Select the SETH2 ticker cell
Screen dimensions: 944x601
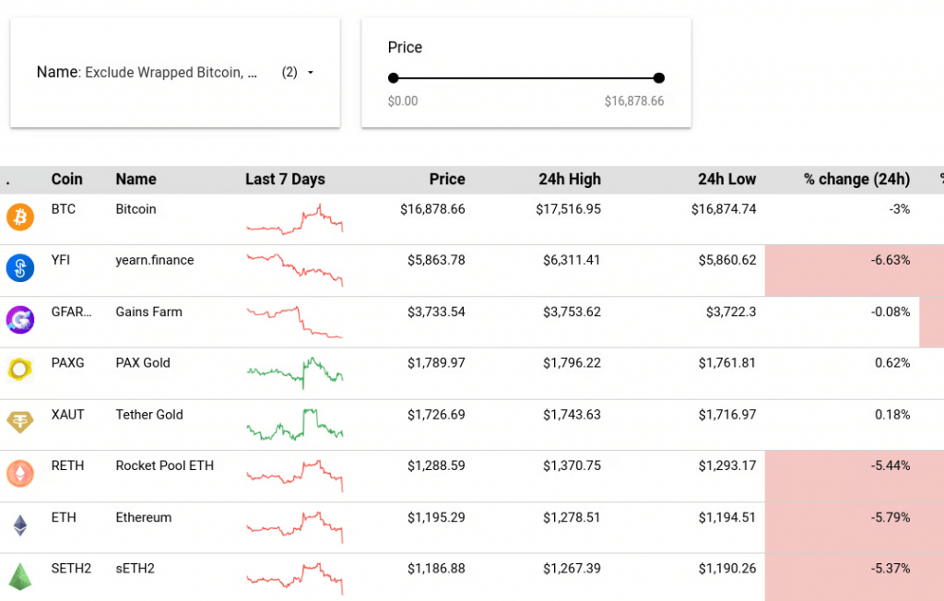point(71,569)
